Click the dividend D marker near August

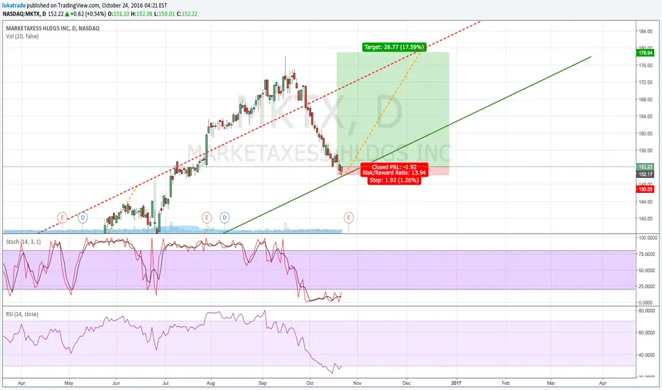click(224, 218)
